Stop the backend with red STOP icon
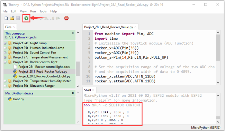The height and width of the screenshot is (131, 225). (66, 18)
